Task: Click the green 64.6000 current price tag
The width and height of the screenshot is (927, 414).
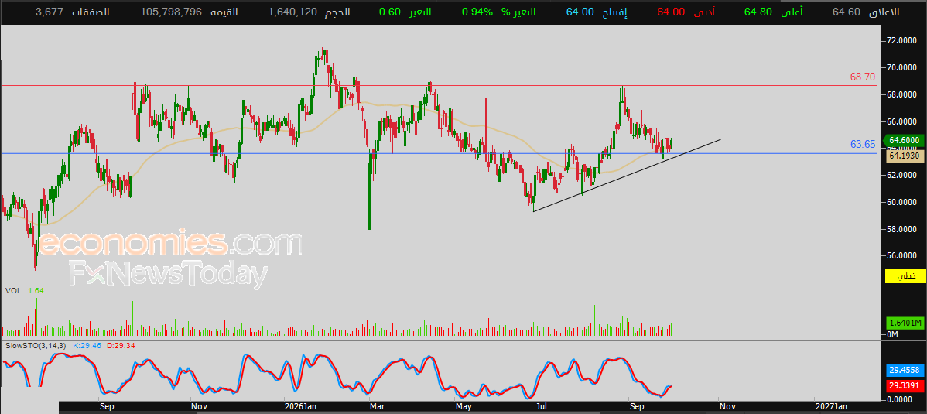Action: pos(903,140)
